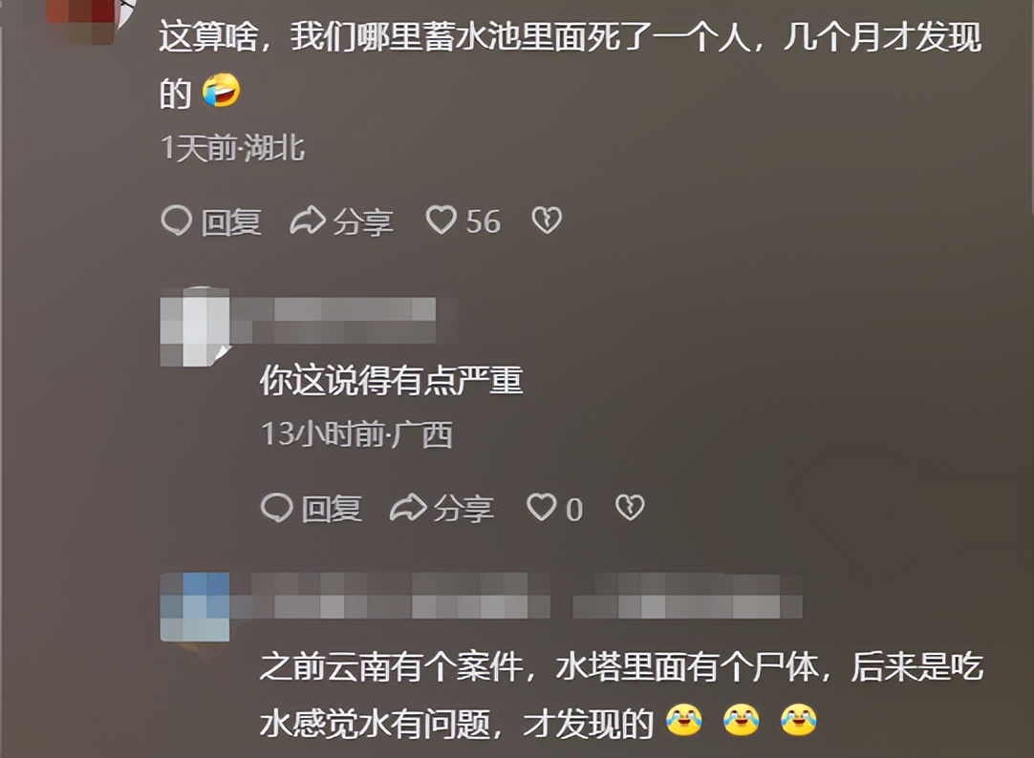1034x758 pixels.
Task: Dislike the Hubei comment via broken heart
Action: coord(547,221)
